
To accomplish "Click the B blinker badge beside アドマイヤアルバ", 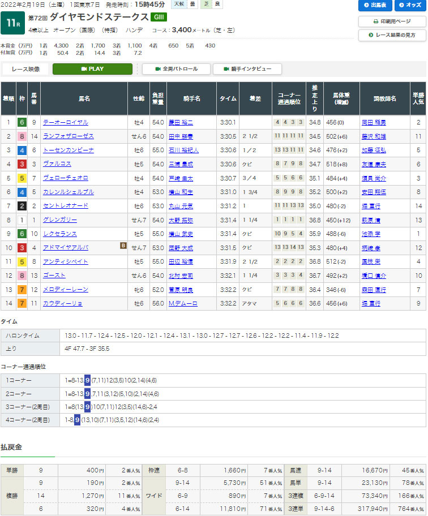I will pyautogui.click(x=123, y=246).
